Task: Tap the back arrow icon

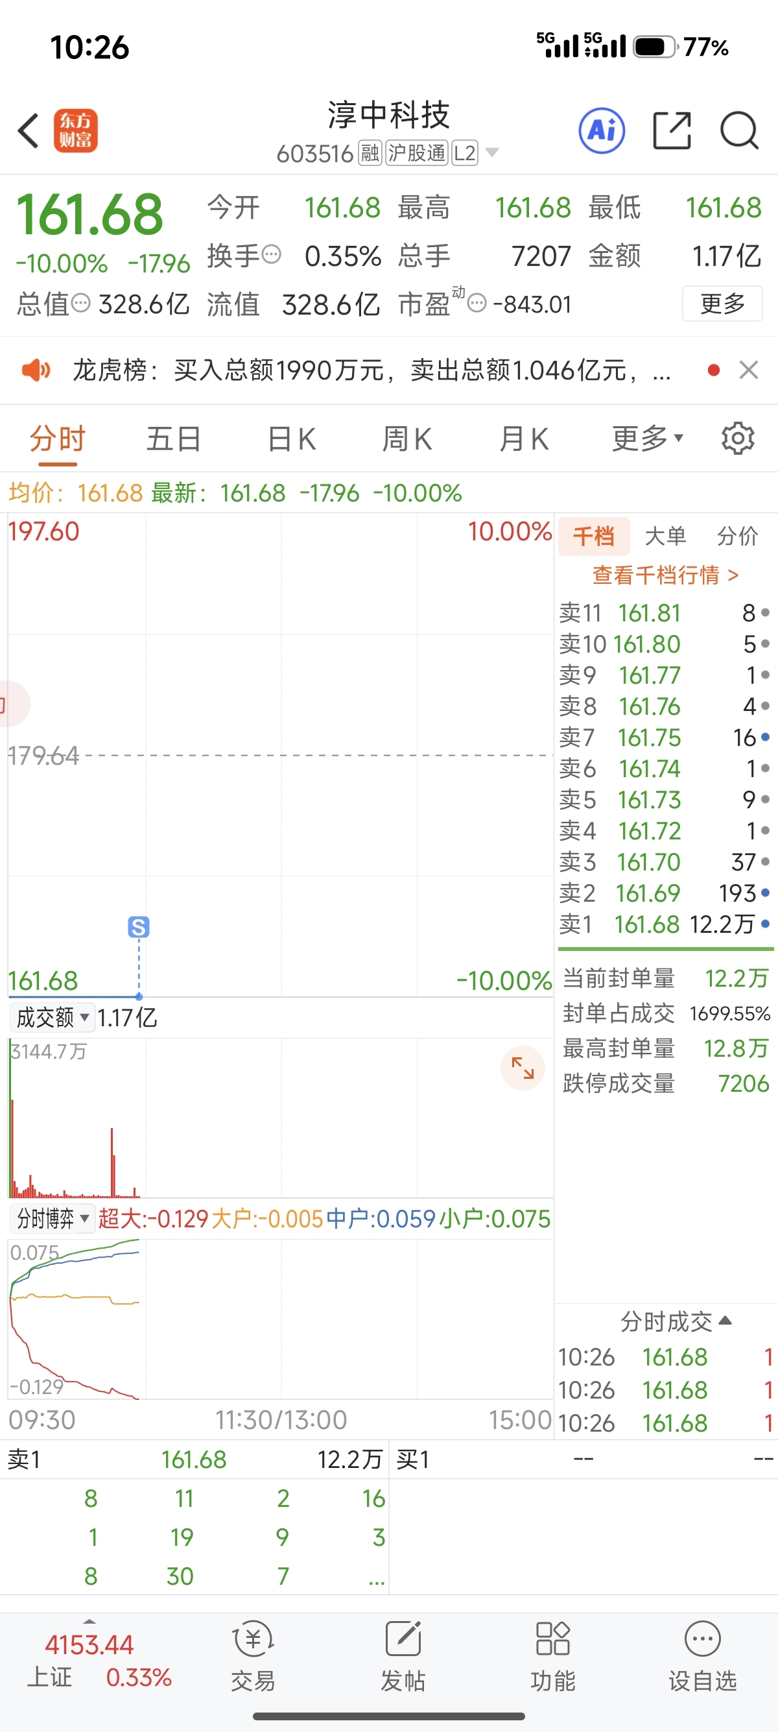Action: pos(29,130)
